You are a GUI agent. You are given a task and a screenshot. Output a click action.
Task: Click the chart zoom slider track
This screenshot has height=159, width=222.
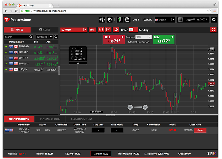pos(138,107)
